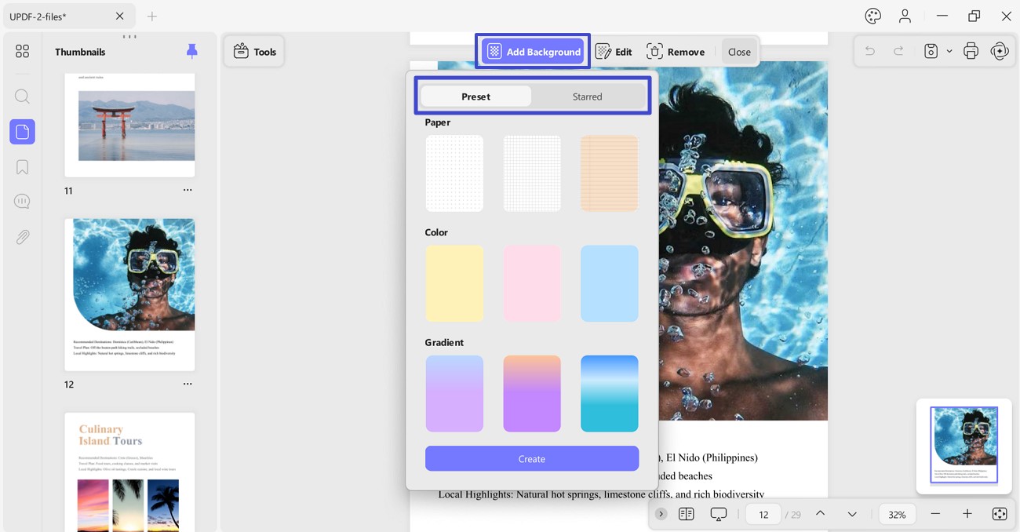This screenshot has width=1020, height=532.
Task: Click the 32% zoom level field
Action: pyautogui.click(x=897, y=515)
